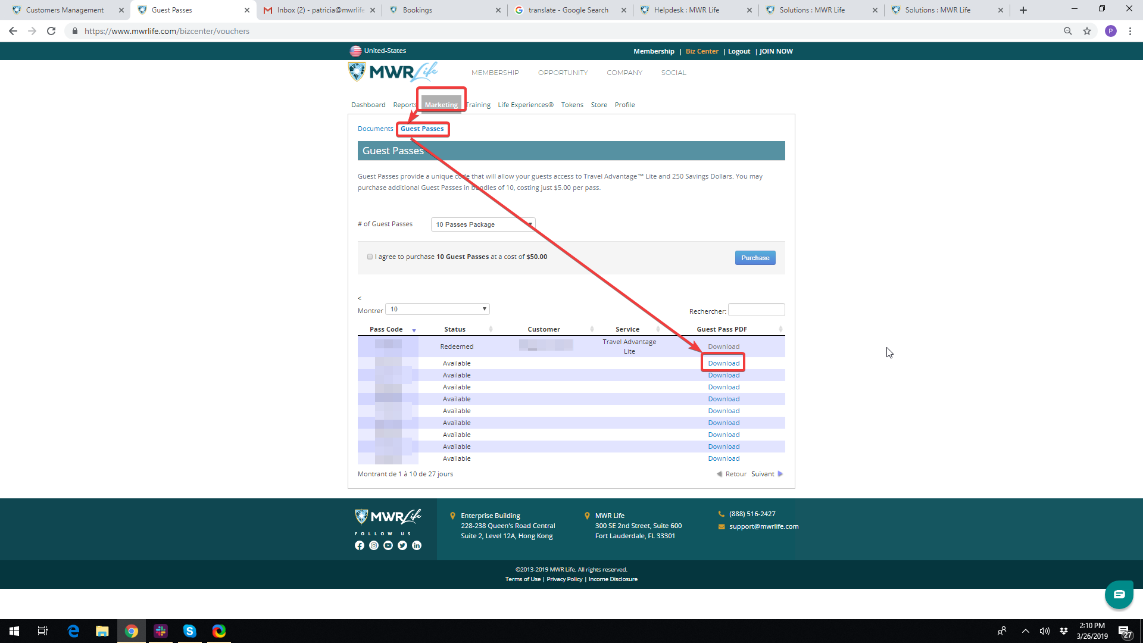Image resolution: width=1143 pixels, height=643 pixels.
Task: Open the Instagram footer icon
Action: (374, 545)
